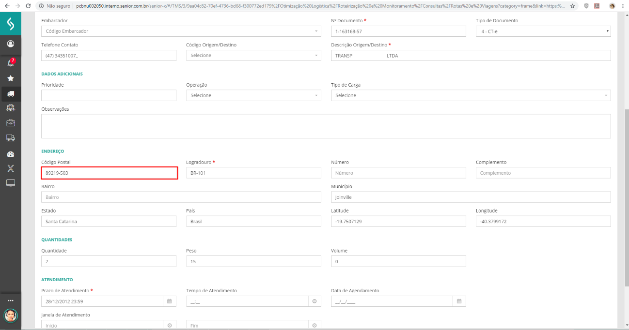Click the user profile icon in sidebar
The height and width of the screenshot is (330, 629).
[10, 44]
